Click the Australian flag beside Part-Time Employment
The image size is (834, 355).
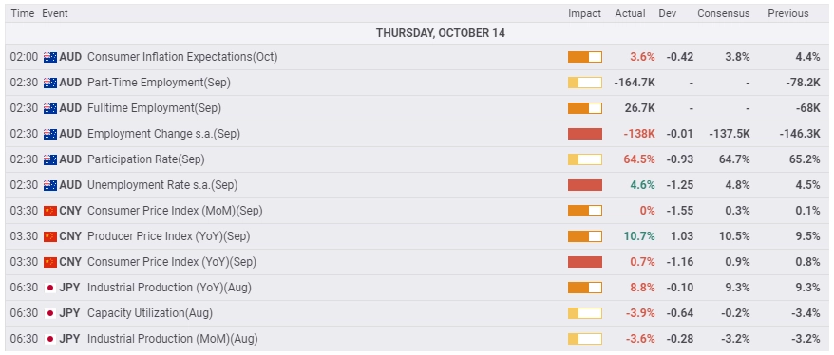pyautogui.click(x=50, y=83)
